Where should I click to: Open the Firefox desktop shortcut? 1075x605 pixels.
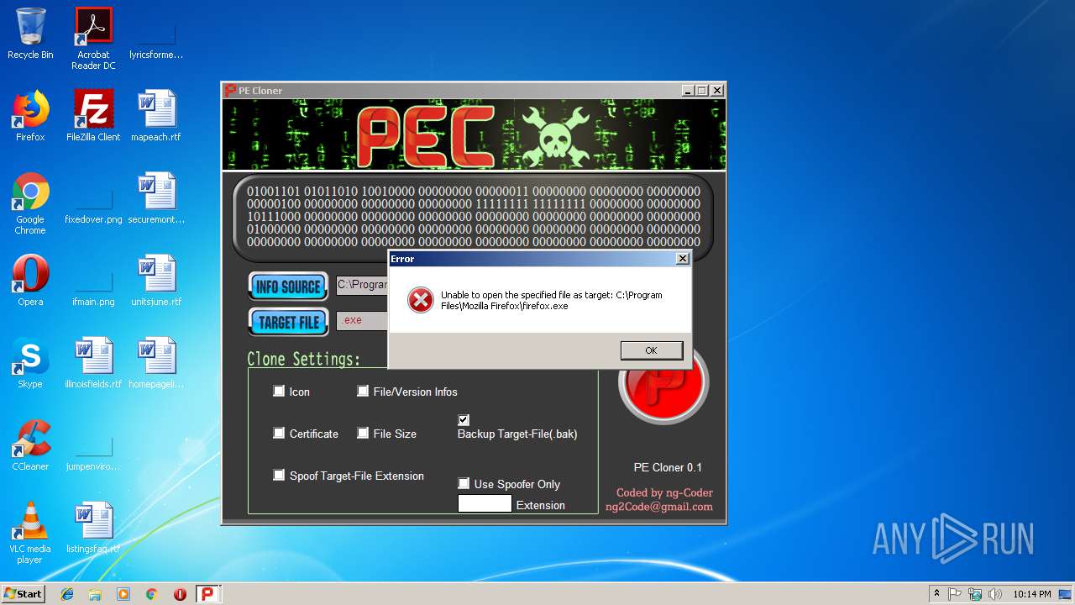click(30, 116)
